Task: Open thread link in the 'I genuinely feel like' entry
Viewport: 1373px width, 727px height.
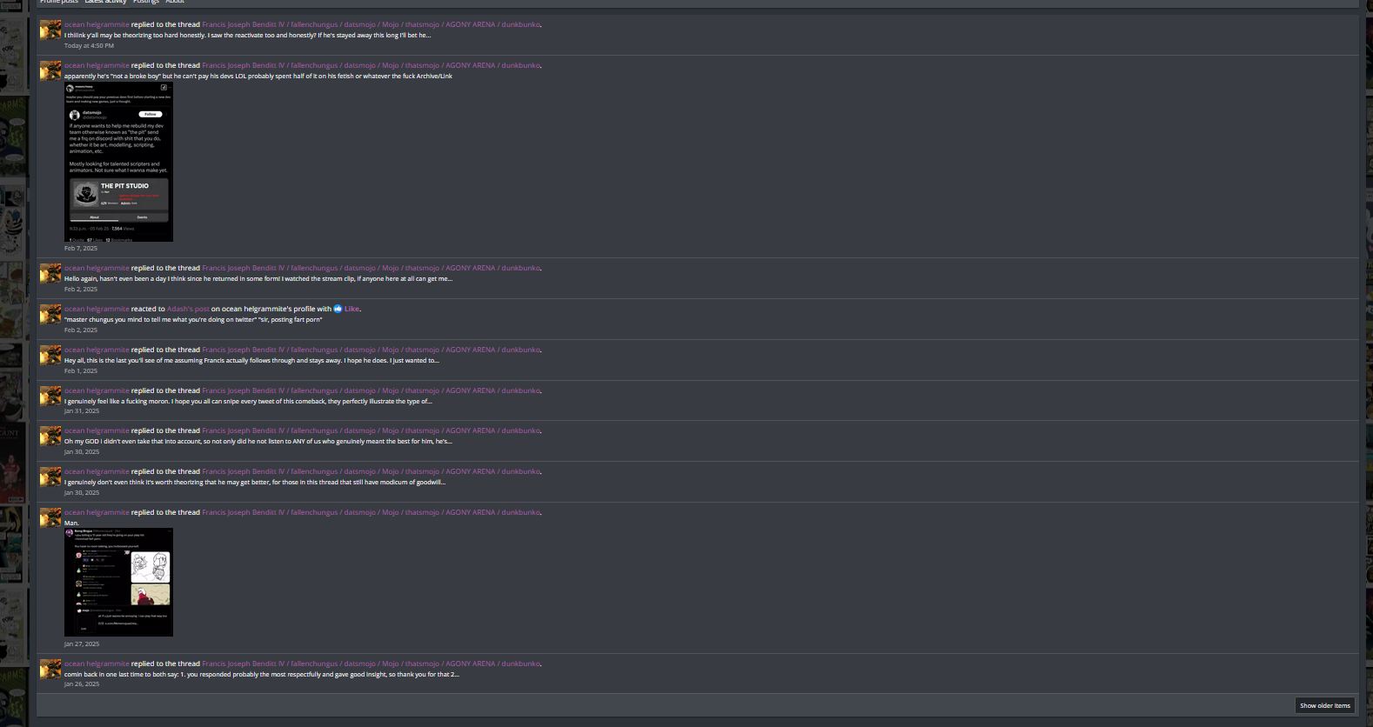Action: [x=371, y=390]
